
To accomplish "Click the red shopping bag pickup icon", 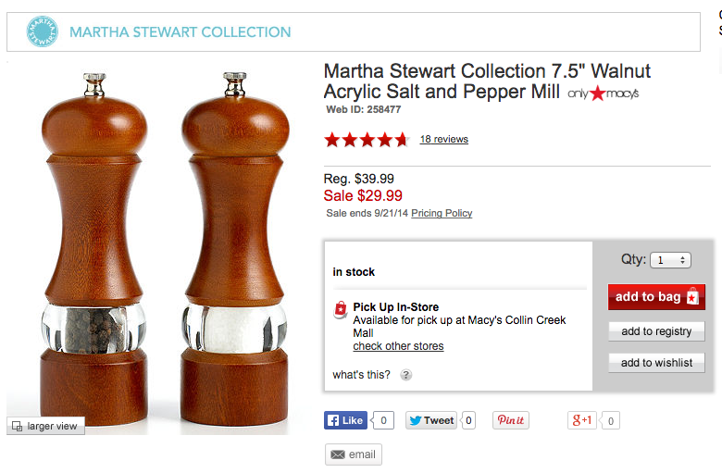I will coord(340,309).
